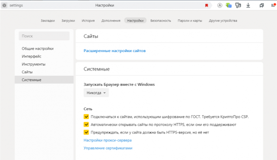Open the green shield extension icon
This screenshot has height=160, width=277.
(x=229, y=6)
